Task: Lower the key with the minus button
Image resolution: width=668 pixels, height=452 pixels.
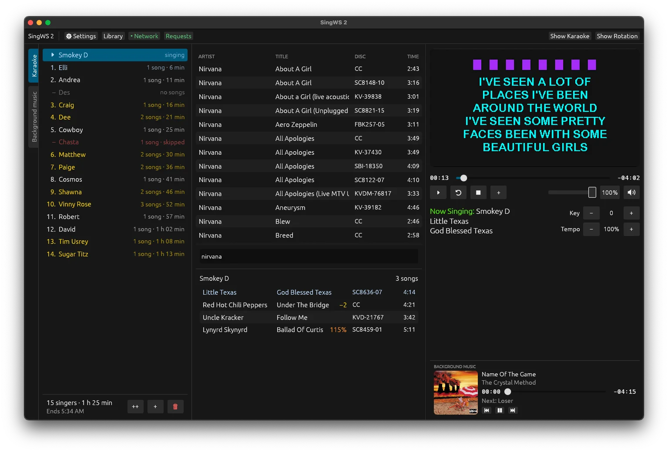Action: (591, 213)
